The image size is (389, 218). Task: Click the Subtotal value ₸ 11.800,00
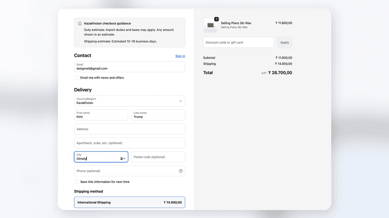284,58
